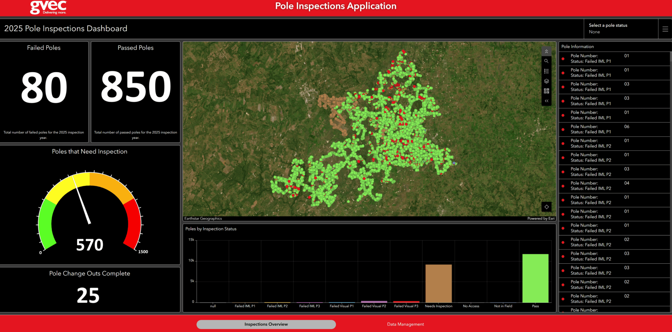The height and width of the screenshot is (332, 672).
Task: Select the Inspections Overview tab
Action: coord(266,324)
